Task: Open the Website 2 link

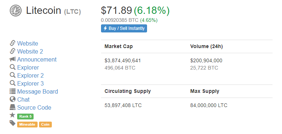Action: coord(30,51)
